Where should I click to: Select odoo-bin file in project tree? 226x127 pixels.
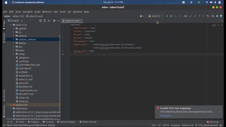23,83
